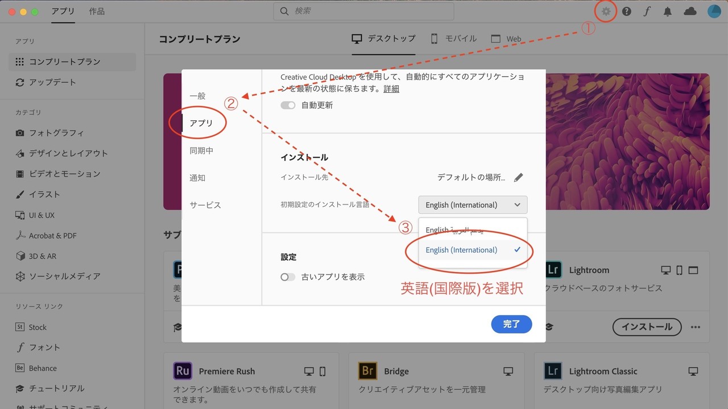Viewport: 728px width, 409px height.
Task: Edit install location with pencil icon
Action: coord(518,177)
